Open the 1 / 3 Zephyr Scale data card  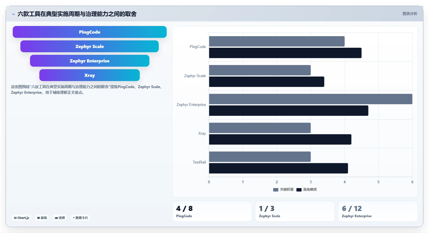[295, 211]
